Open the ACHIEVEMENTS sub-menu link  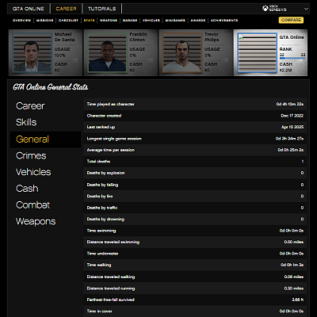tap(224, 21)
